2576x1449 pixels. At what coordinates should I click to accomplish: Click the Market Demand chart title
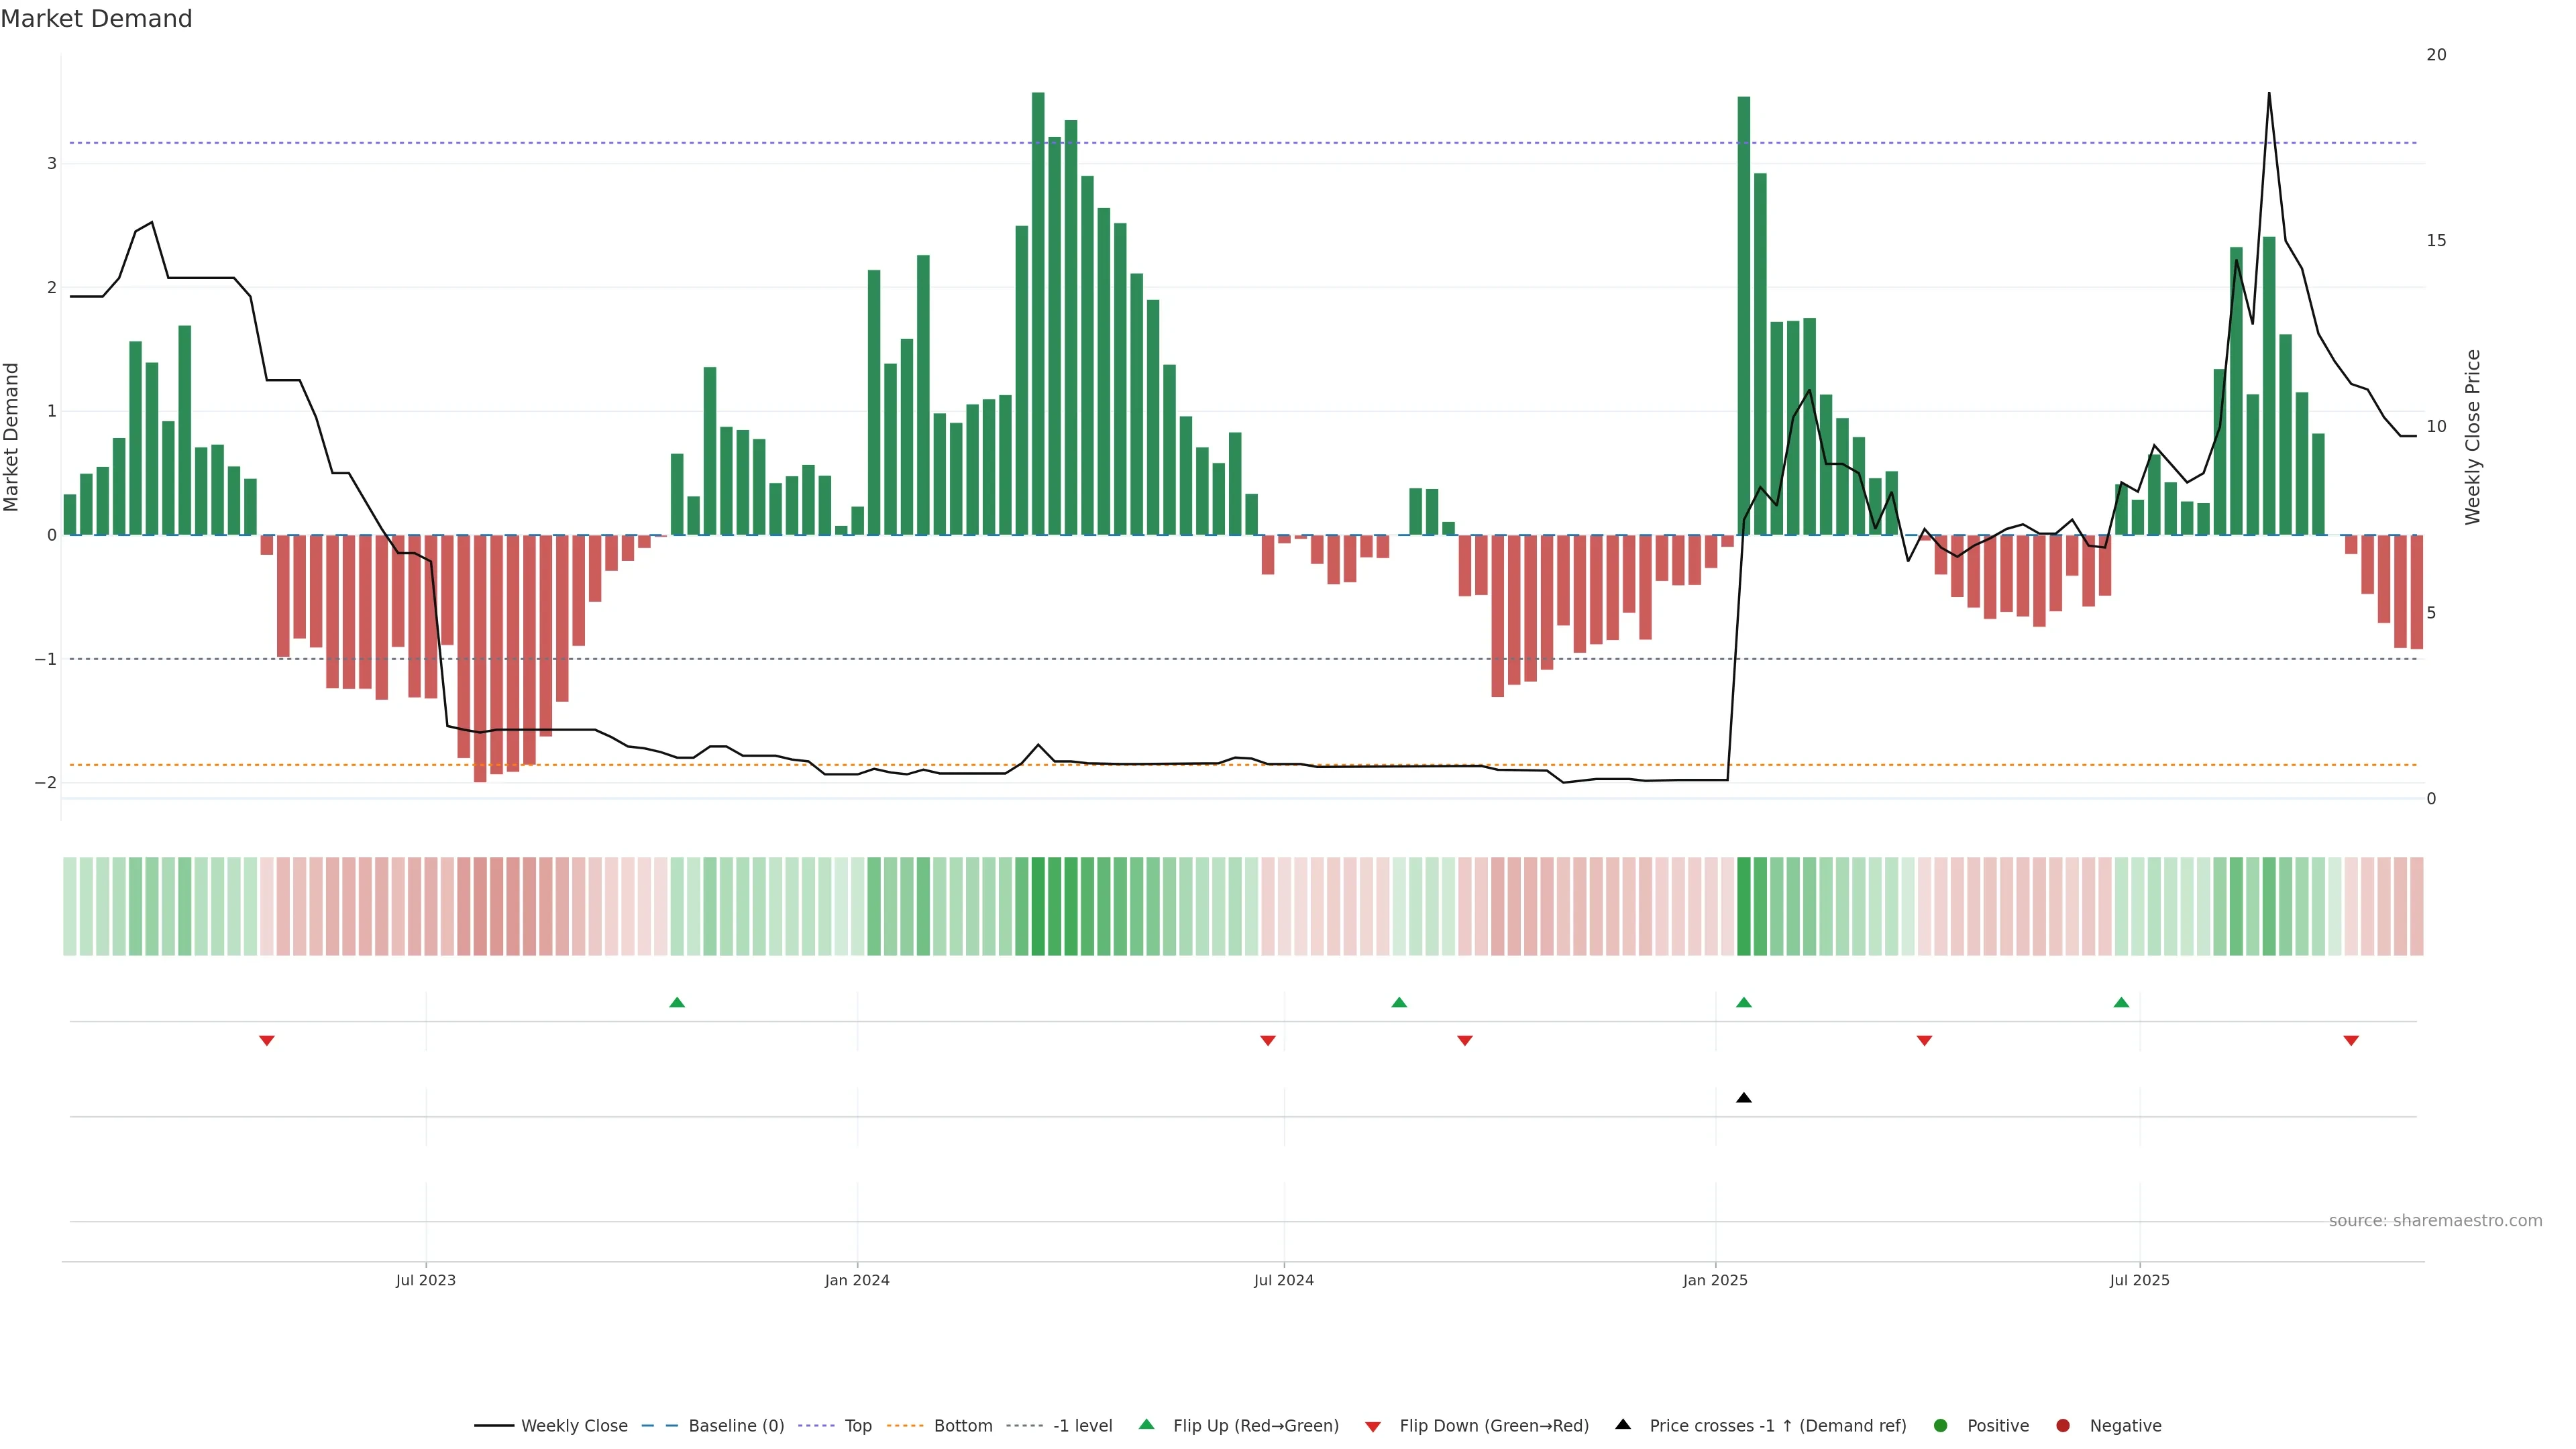pos(96,19)
